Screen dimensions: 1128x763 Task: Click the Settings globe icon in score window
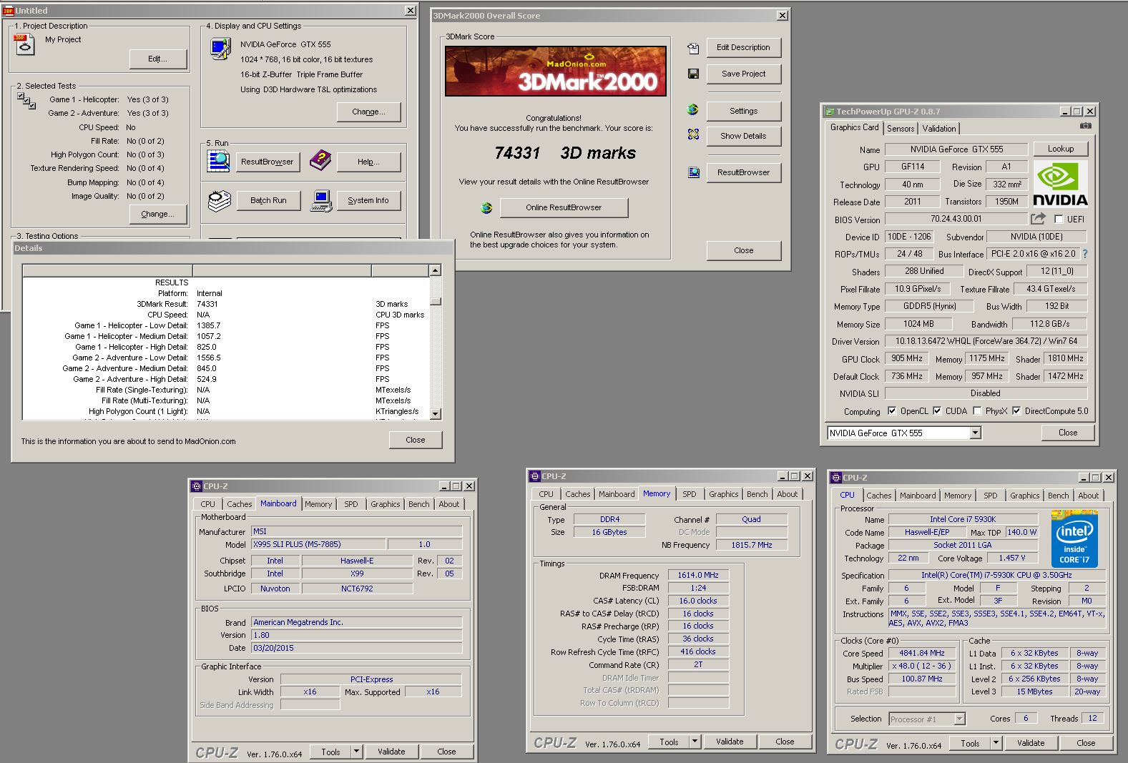(692, 109)
